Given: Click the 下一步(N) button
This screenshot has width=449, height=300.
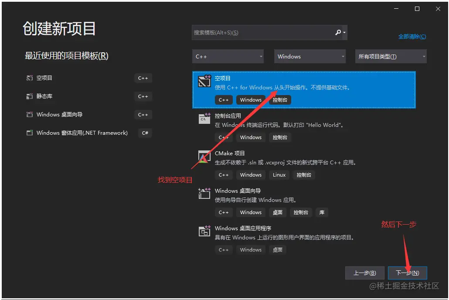Looking at the screenshot, I should [x=408, y=273].
